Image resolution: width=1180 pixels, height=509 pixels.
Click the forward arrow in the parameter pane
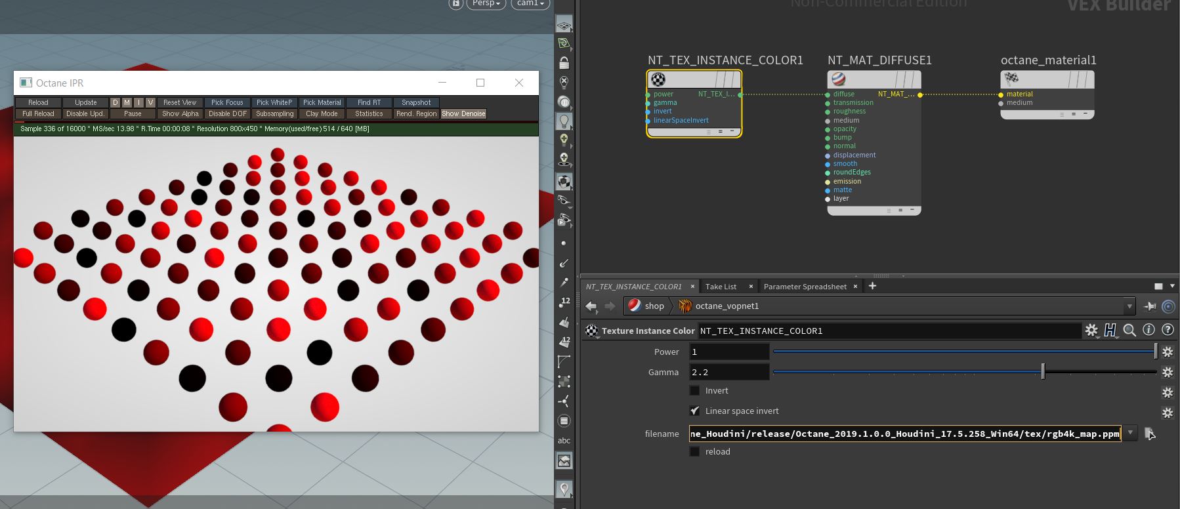coord(610,306)
